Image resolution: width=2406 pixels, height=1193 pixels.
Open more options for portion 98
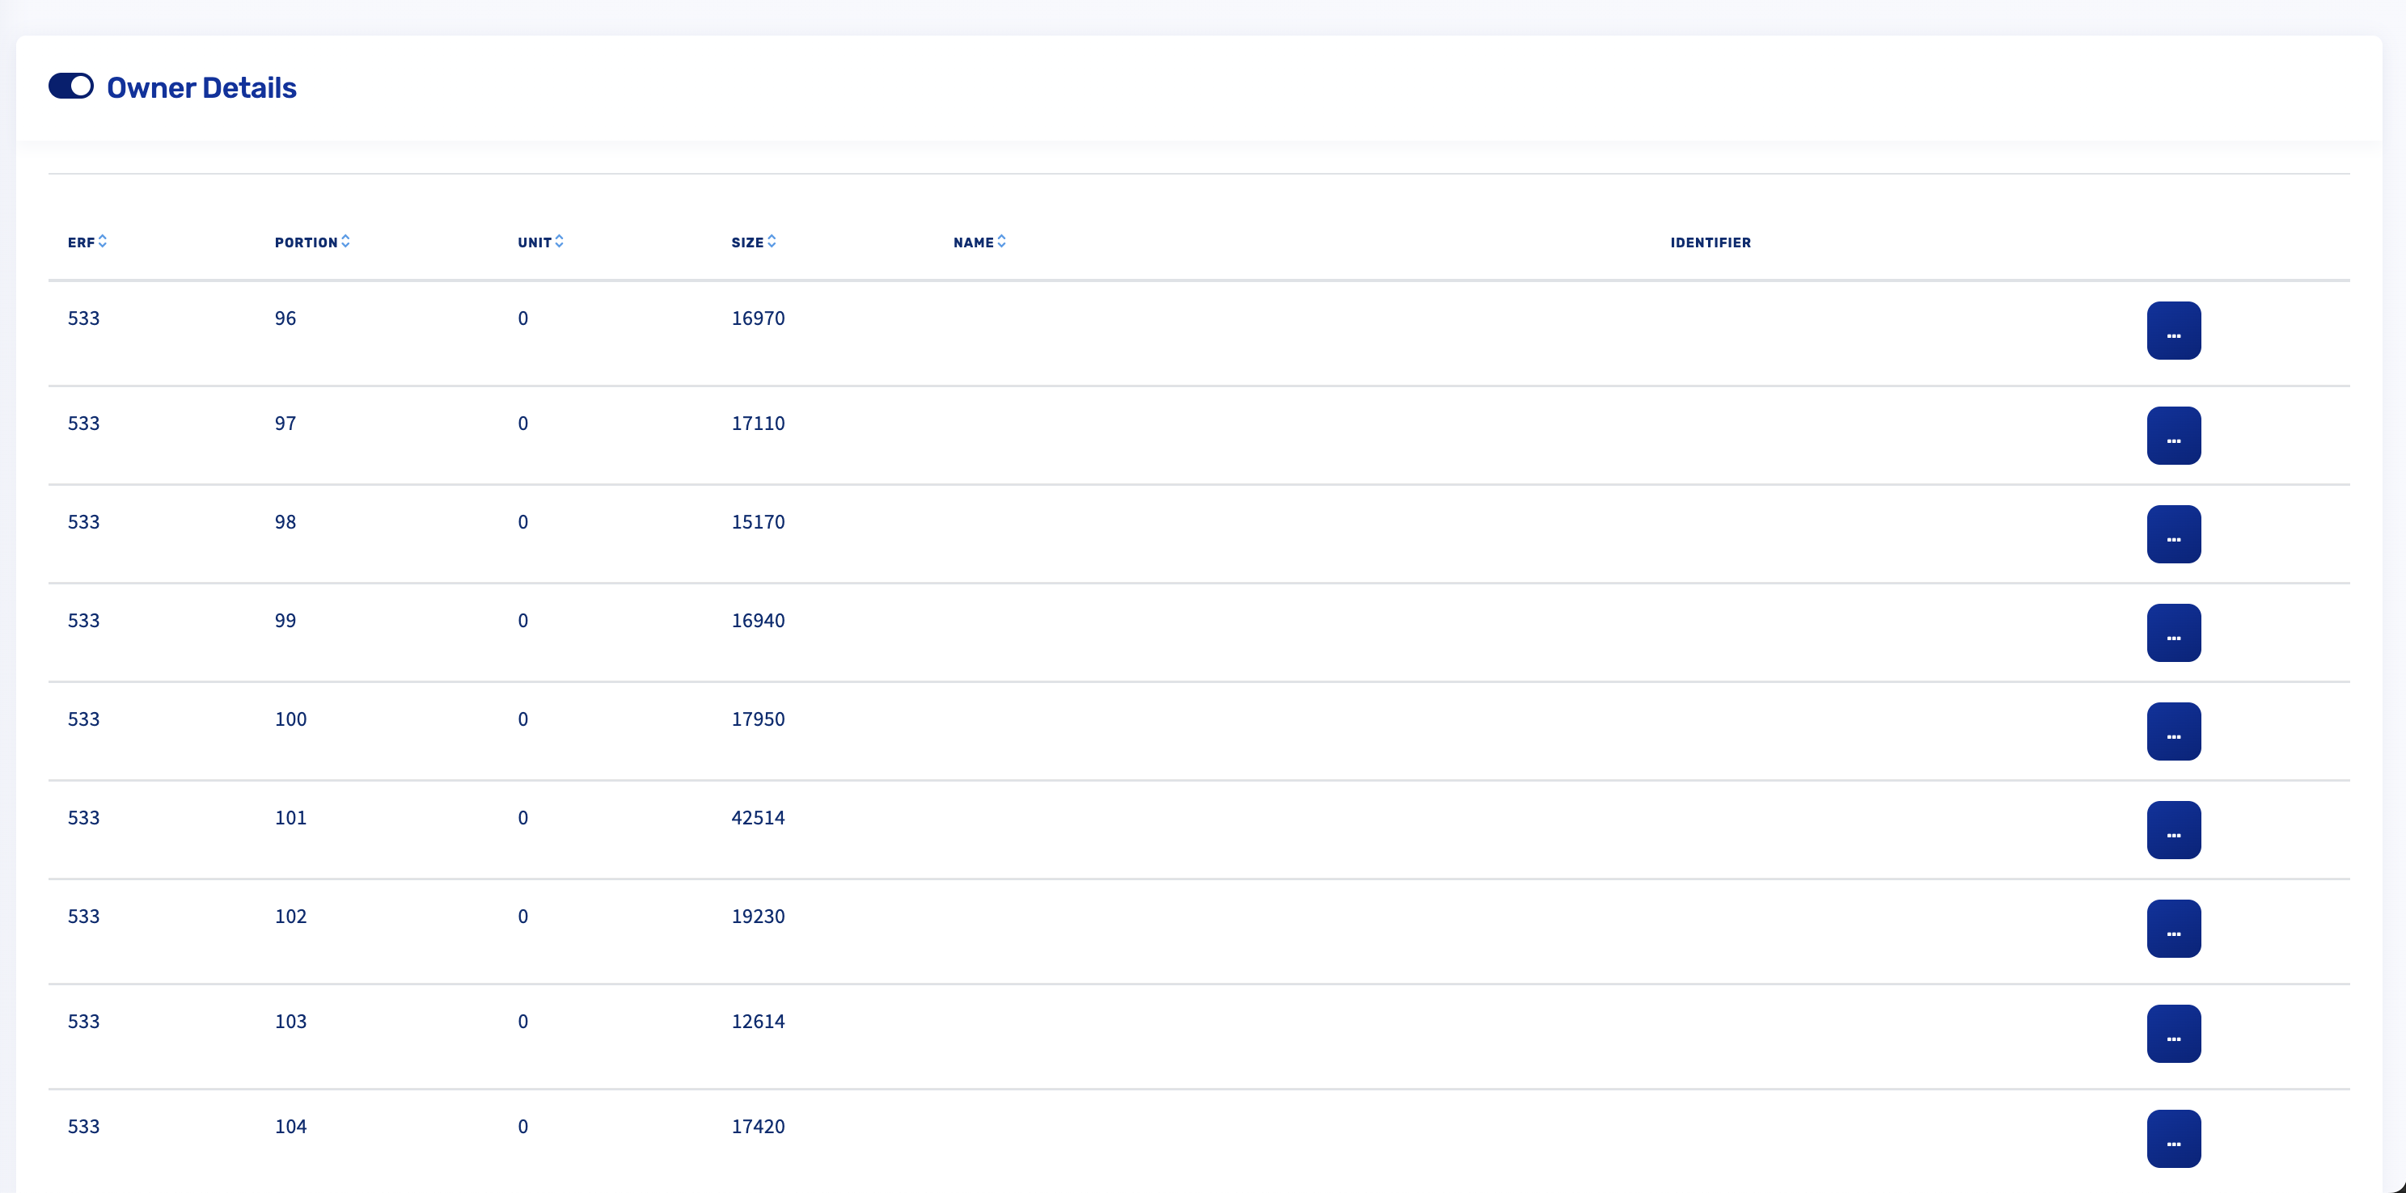[2173, 534]
